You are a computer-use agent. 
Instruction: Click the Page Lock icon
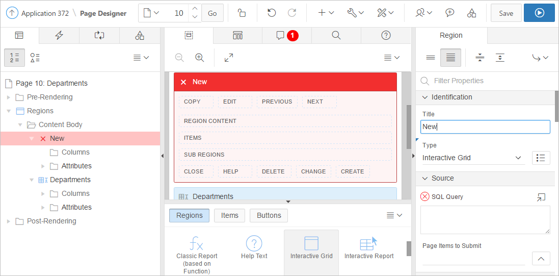[243, 13]
